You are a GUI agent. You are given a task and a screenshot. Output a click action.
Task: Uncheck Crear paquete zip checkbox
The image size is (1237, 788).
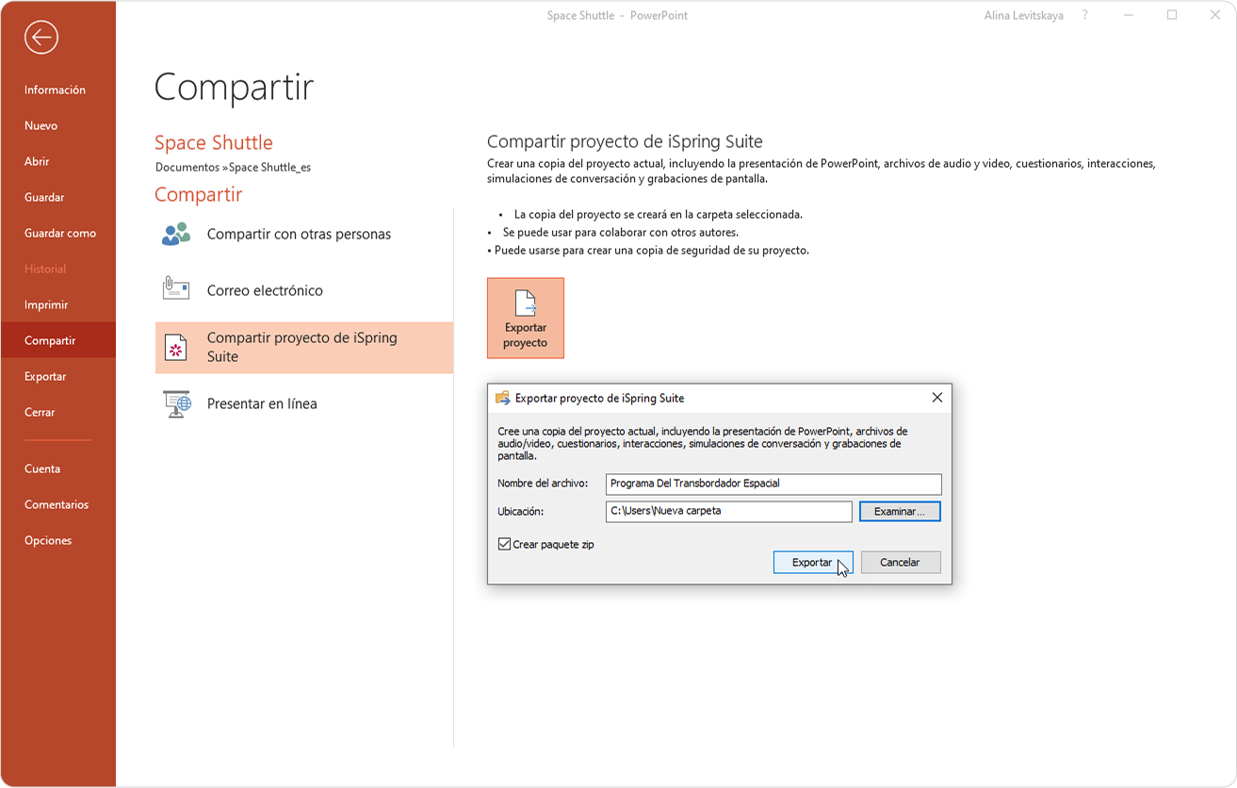coord(504,544)
